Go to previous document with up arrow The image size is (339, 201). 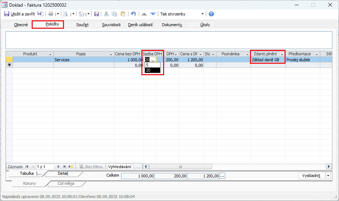[x=144, y=14]
